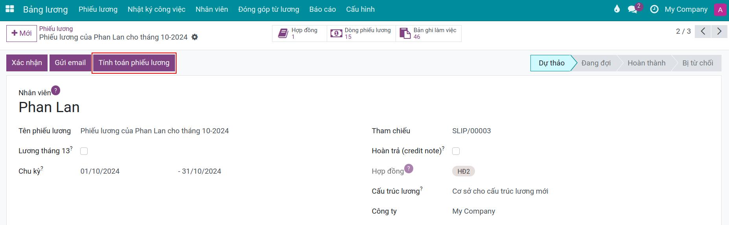Open the conversations chat icon
Viewport: 729px width, 225px height.
click(x=633, y=9)
